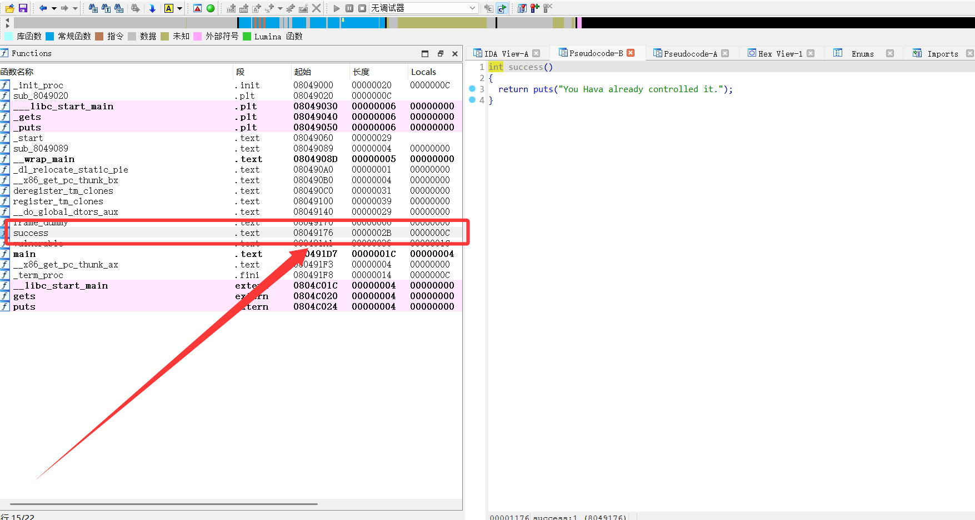The height and width of the screenshot is (520, 975).
Task: Select the sub_8049089 function row
Action: point(231,148)
